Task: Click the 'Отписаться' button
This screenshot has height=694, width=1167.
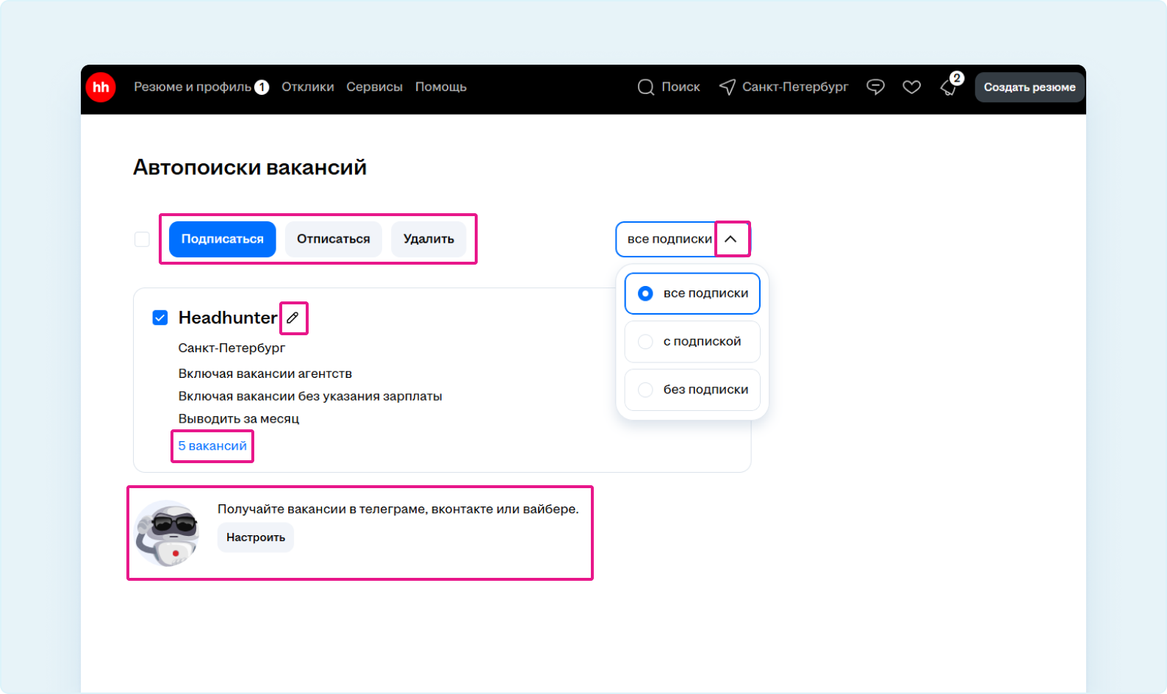Action: tap(334, 239)
